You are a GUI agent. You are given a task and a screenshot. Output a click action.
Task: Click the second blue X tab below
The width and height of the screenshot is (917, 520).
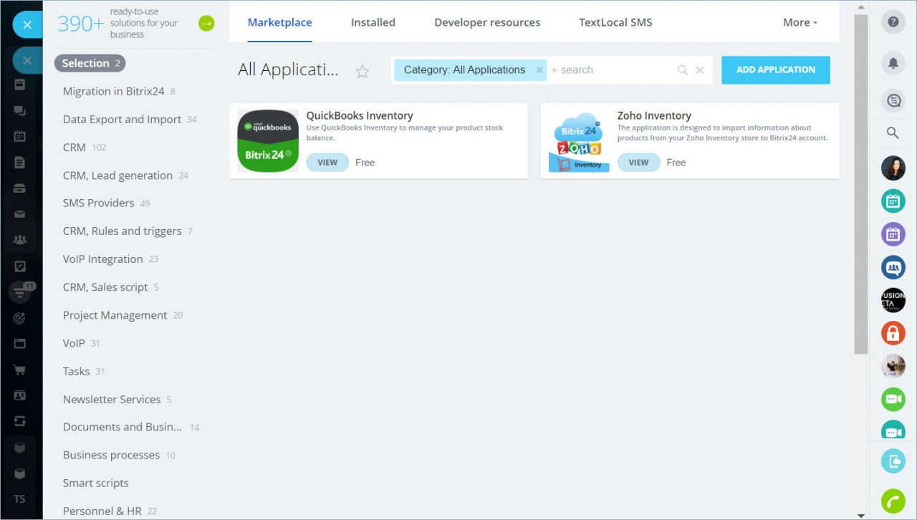tap(27, 60)
